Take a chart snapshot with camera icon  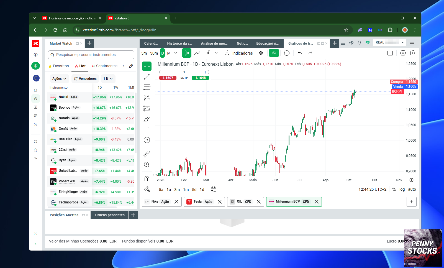coord(413,53)
